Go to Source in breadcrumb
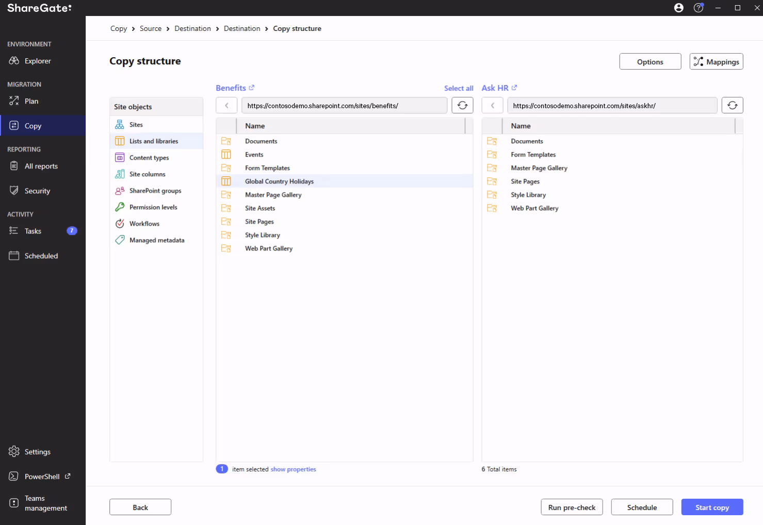This screenshot has width=763, height=525. click(x=151, y=28)
